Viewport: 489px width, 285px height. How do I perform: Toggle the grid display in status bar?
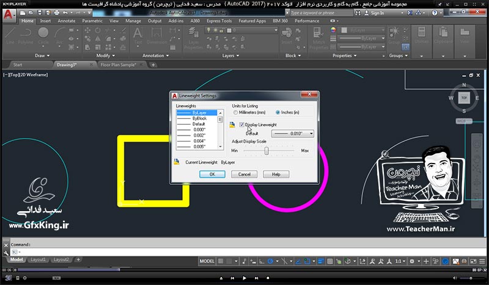221,261
